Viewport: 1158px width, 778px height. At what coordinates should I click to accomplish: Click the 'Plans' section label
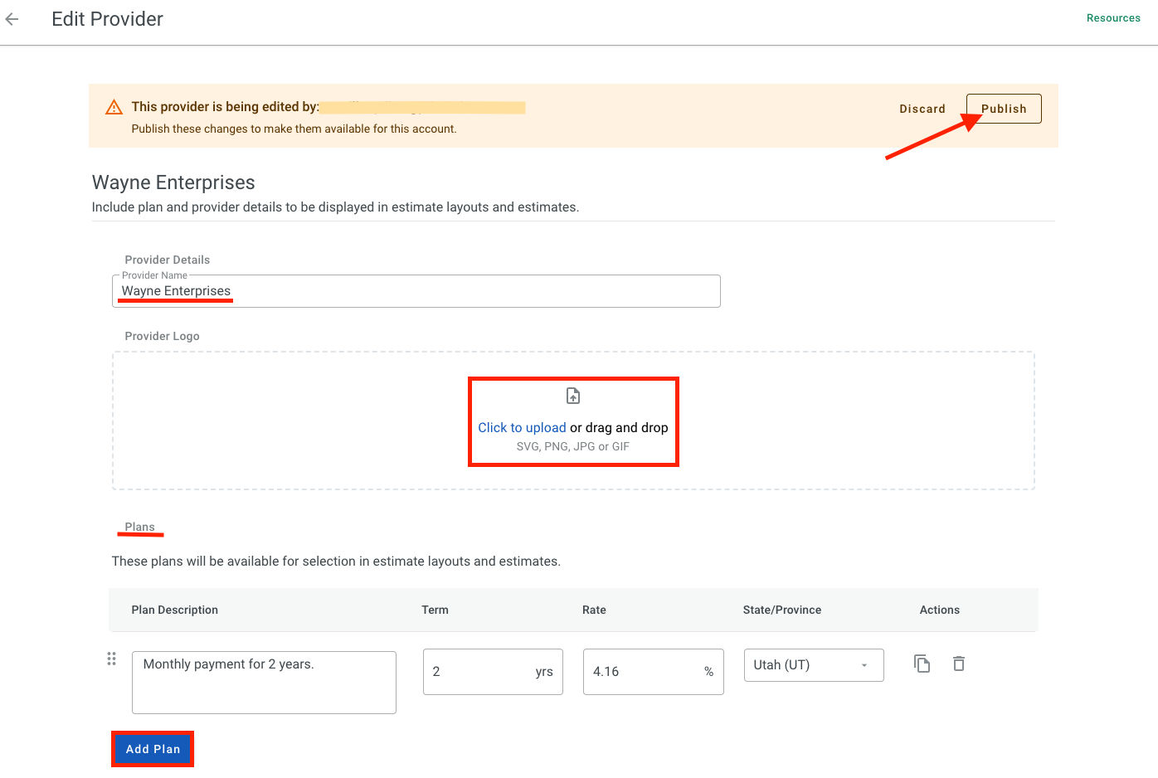pyautogui.click(x=139, y=527)
